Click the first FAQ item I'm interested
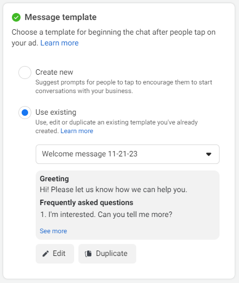 [106, 214]
